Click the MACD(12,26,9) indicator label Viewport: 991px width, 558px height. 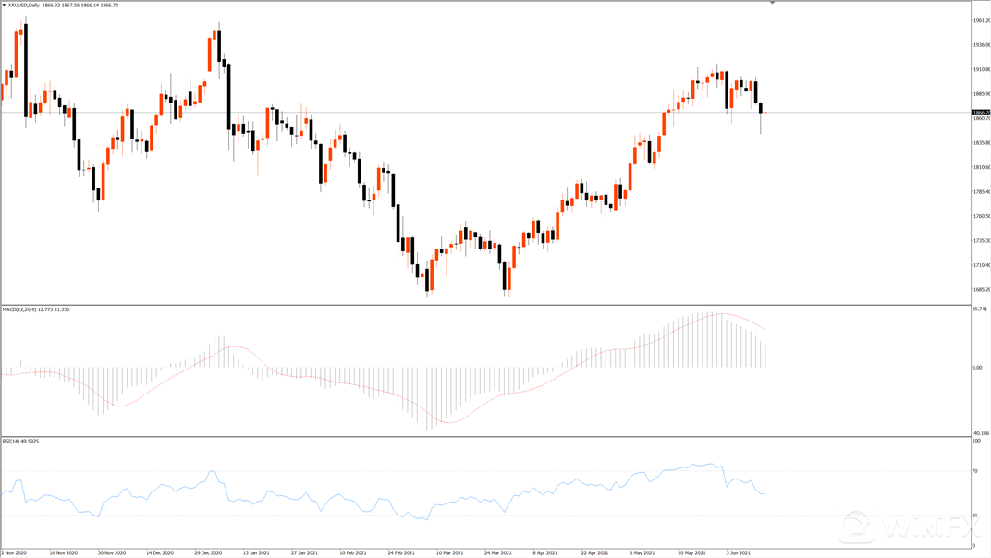coord(22,309)
